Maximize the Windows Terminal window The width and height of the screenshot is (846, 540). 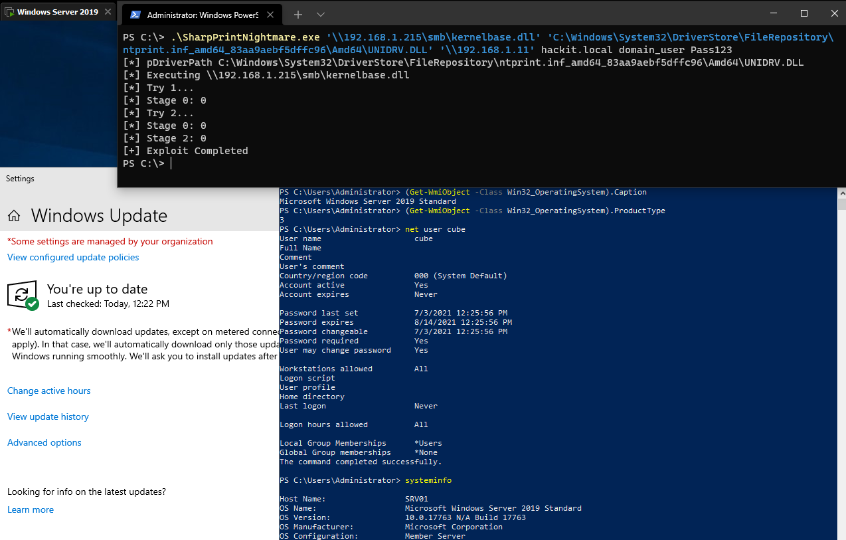pos(804,13)
